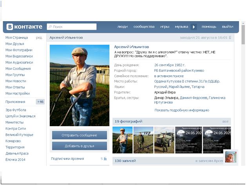Open the помощь header link
246x185 pixels.
[x=209, y=27]
